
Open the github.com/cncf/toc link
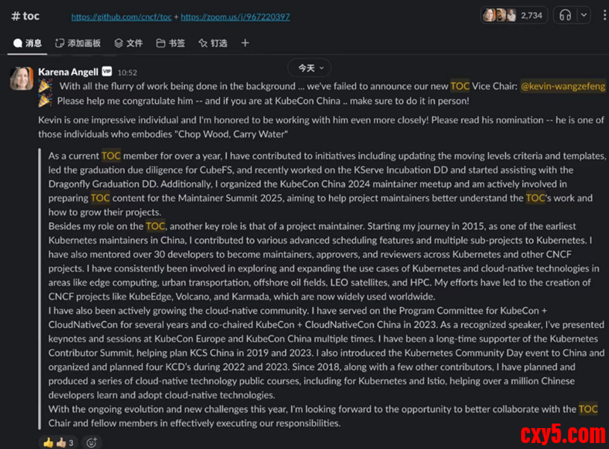coord(121,17)
